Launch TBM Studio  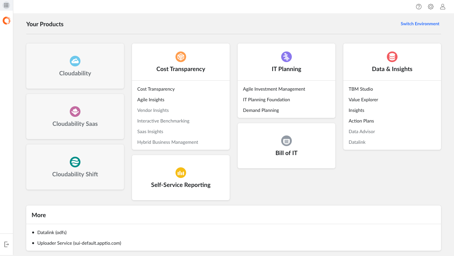coord(361,89)
